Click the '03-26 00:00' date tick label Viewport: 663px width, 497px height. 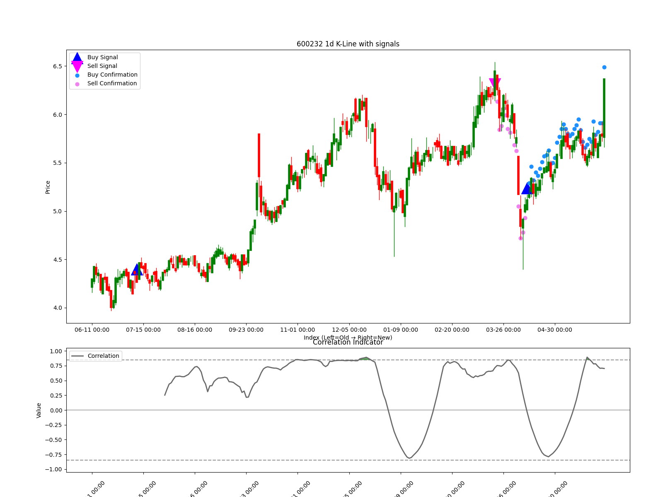click(503, 330)
